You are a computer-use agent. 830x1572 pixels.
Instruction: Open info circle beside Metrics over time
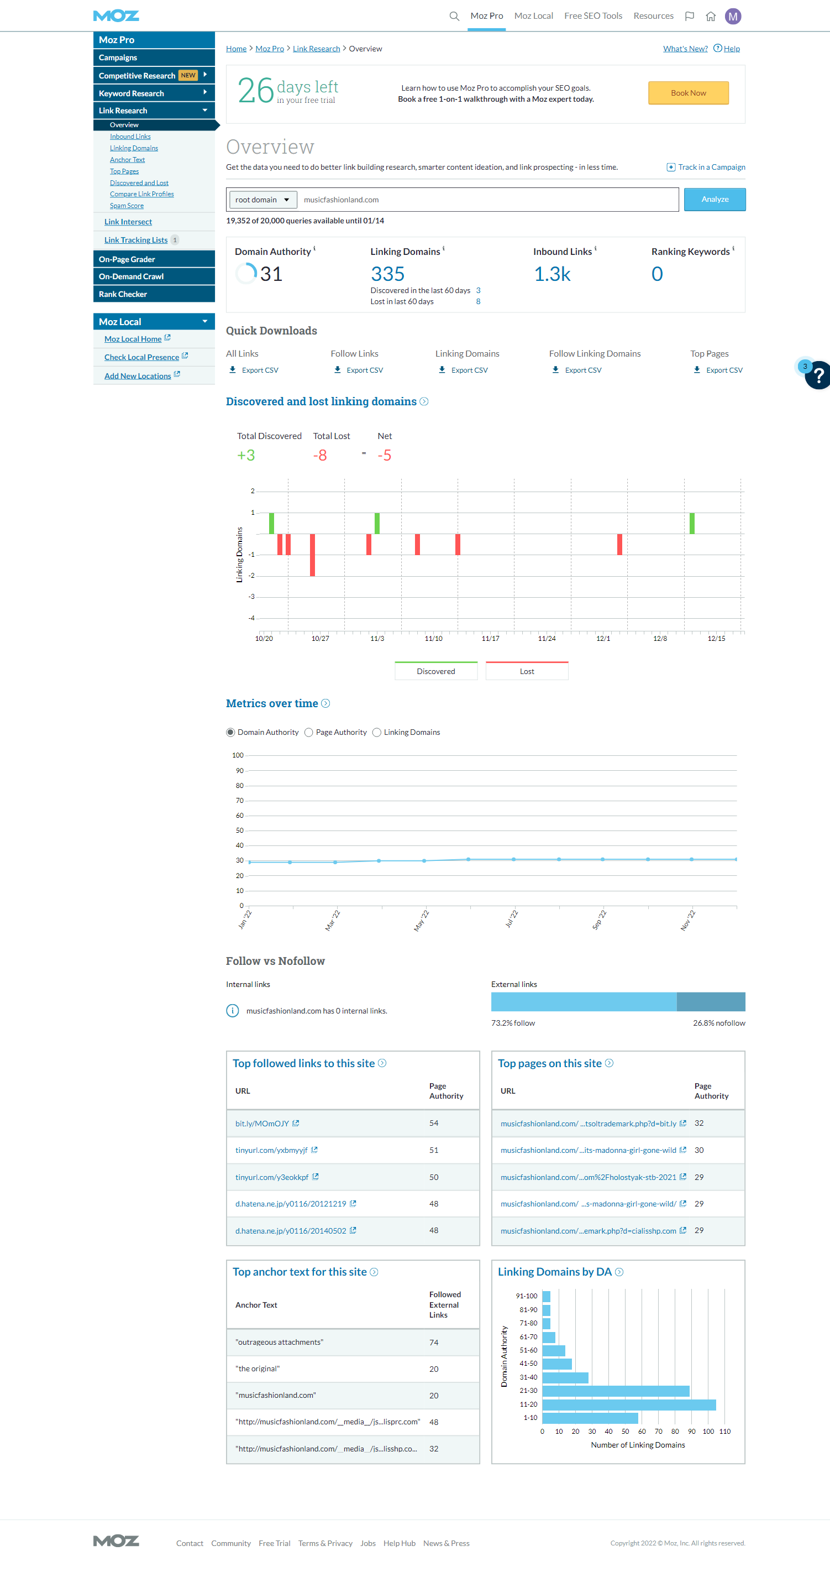[x=325, y=704]
